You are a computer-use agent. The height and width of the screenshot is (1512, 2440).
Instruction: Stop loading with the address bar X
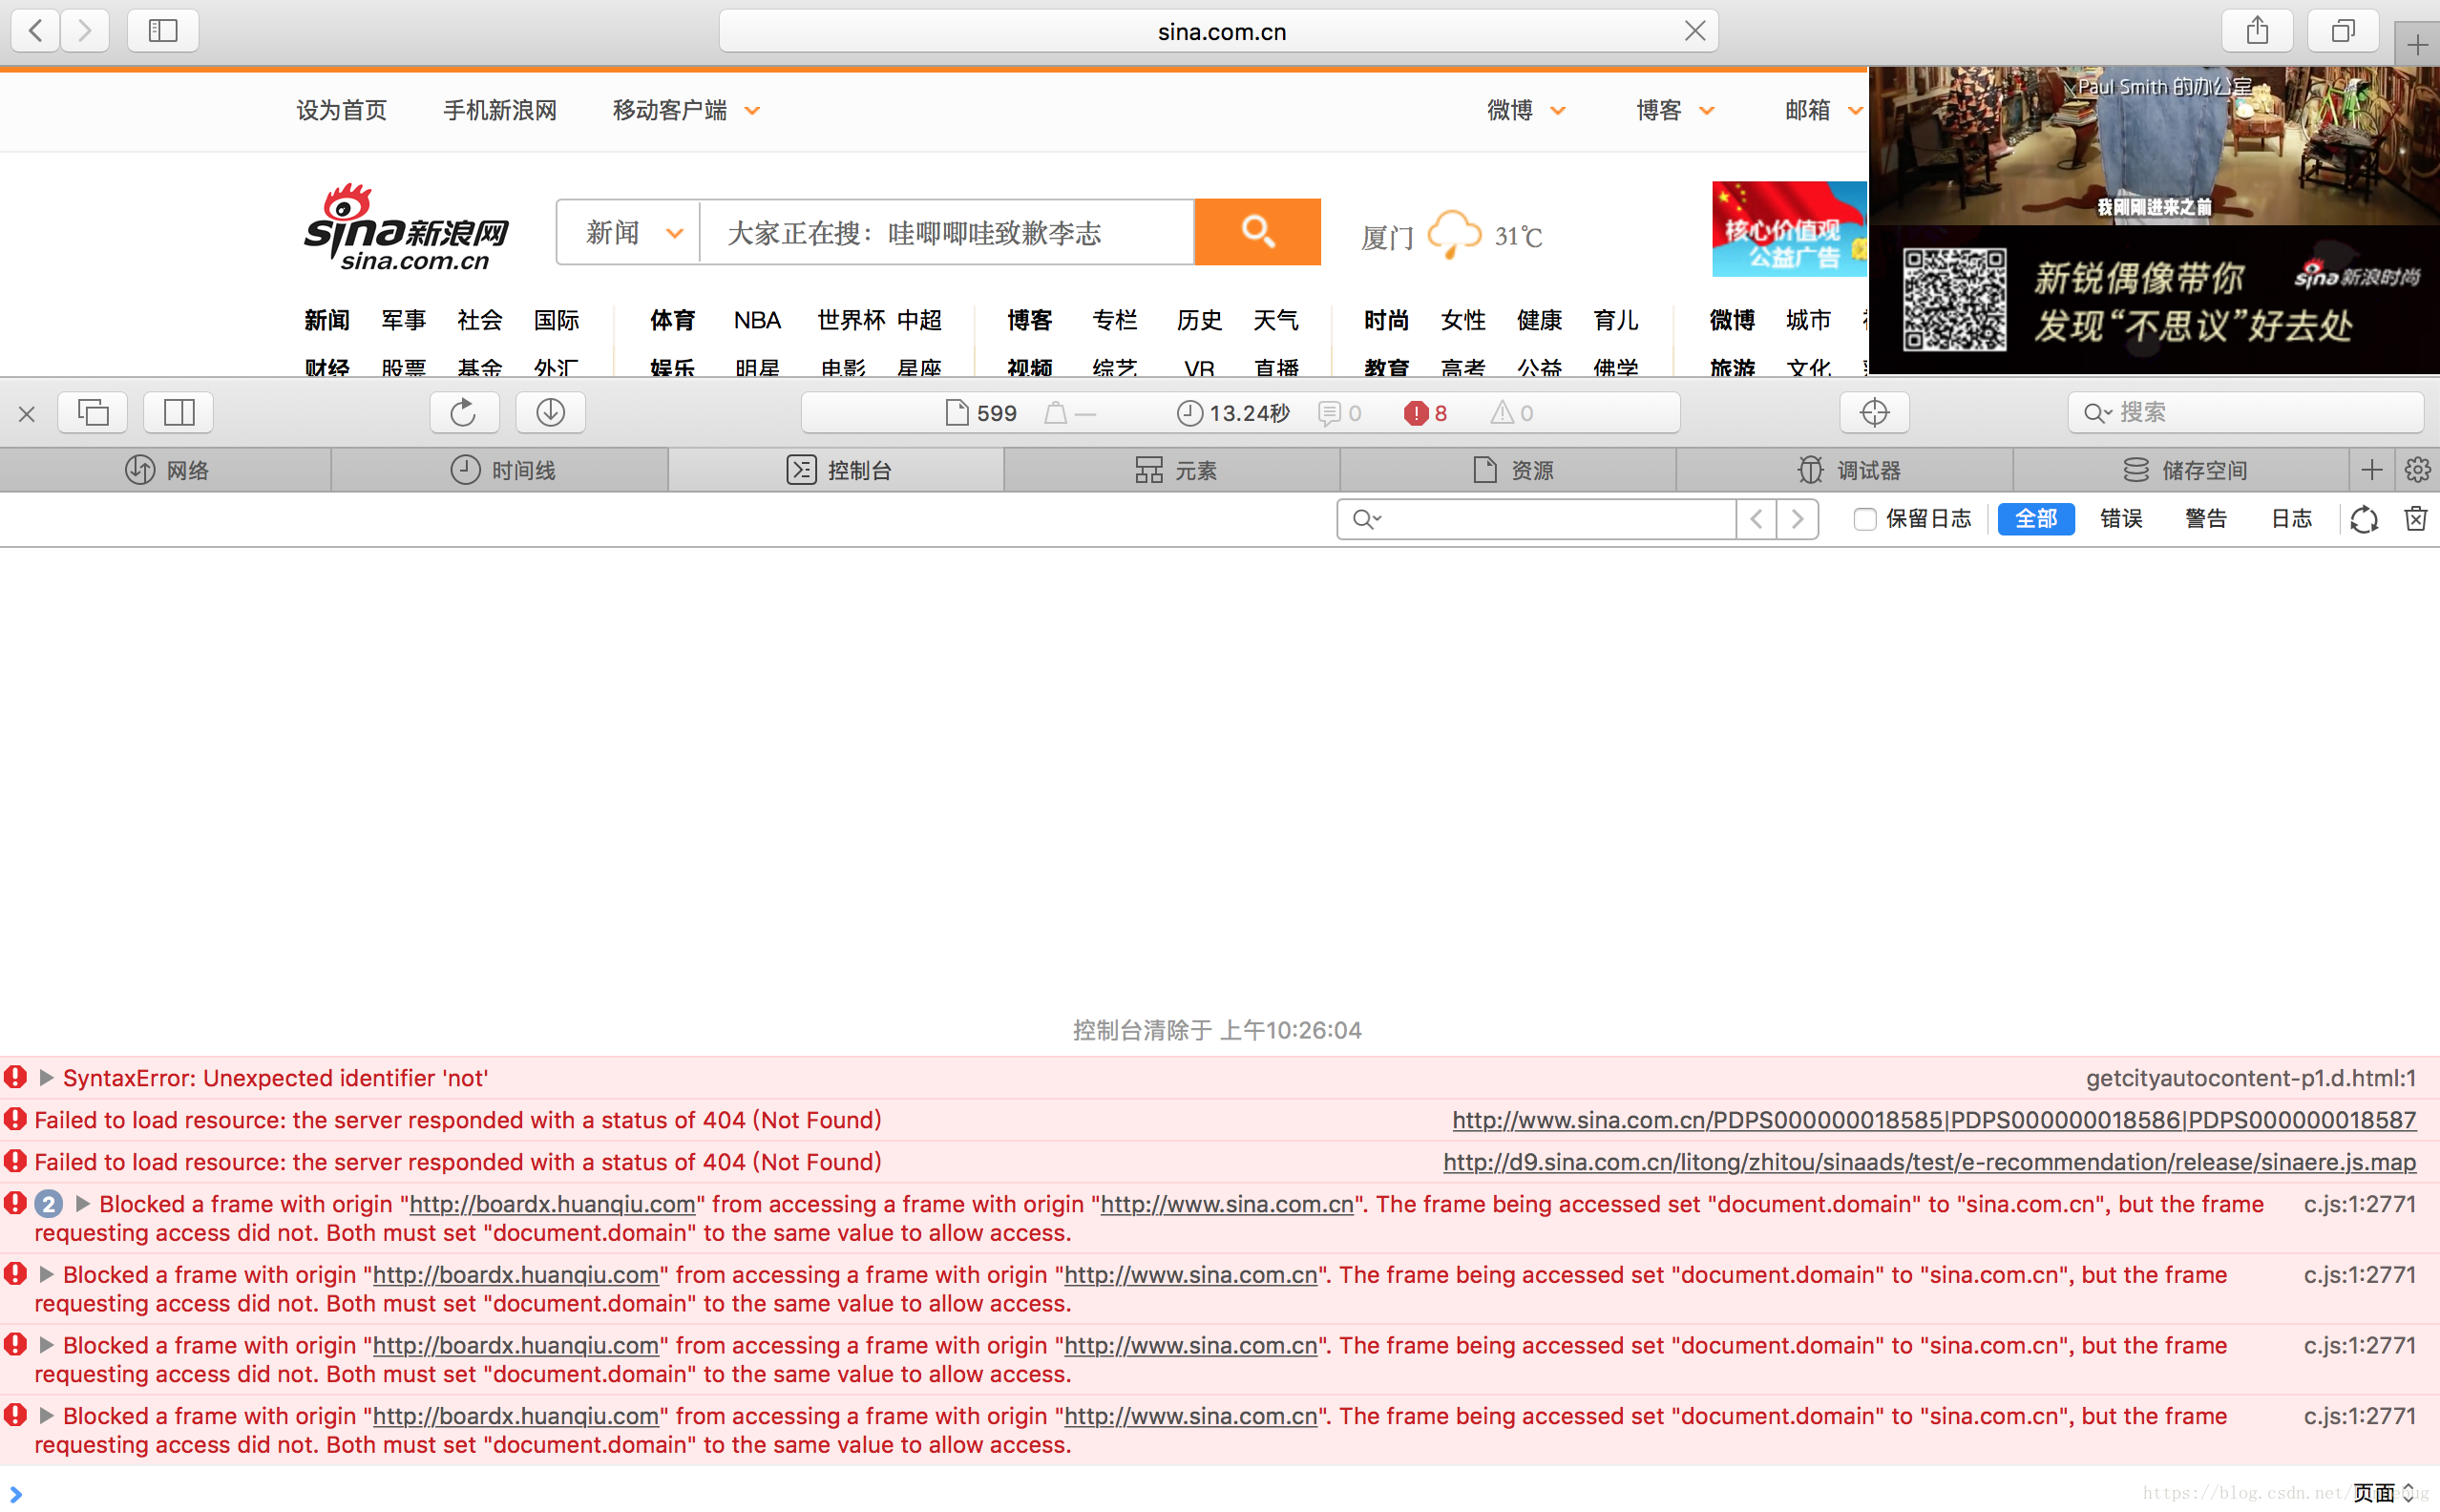(x=1695, y=31)
